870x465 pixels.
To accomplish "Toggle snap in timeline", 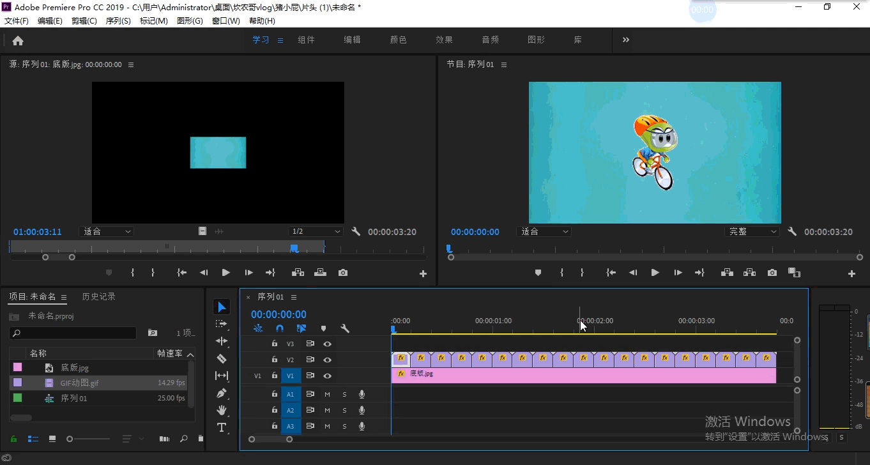I will pos(279,328).
